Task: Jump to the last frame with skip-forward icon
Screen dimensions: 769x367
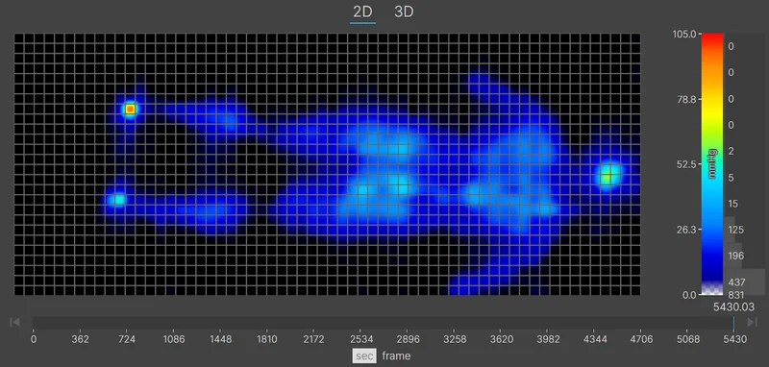Action: coord(753,322)
